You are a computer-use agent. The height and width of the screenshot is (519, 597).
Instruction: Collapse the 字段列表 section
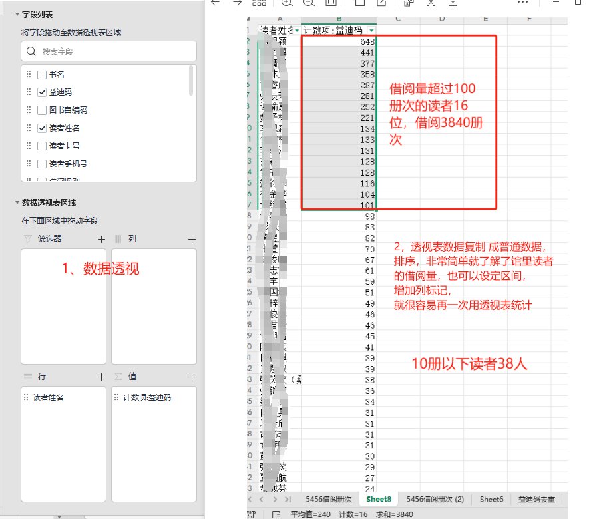click(17, 13)
